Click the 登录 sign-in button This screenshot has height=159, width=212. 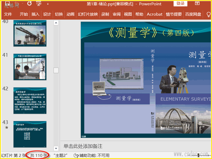(180, 3)
